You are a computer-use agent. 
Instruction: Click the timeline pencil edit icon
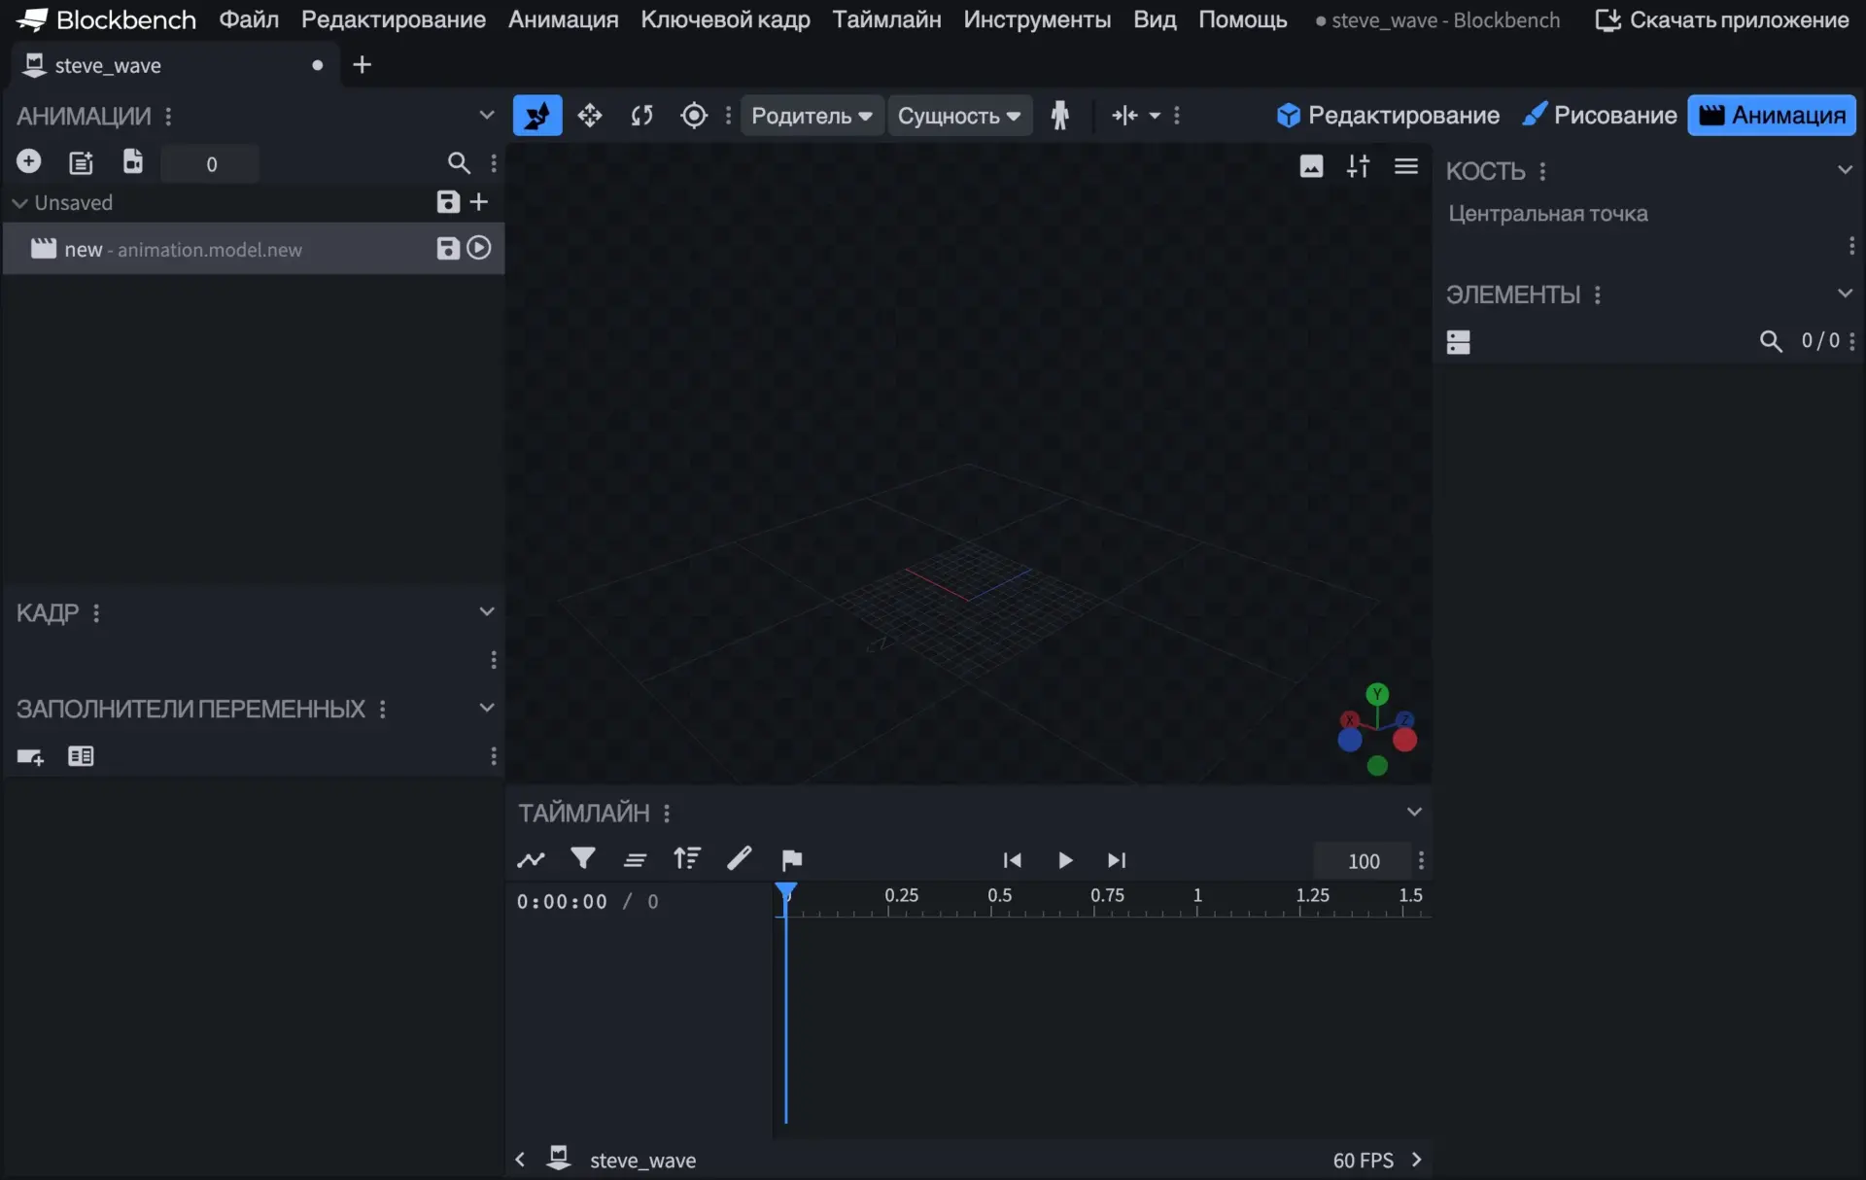tap(740, 859)
